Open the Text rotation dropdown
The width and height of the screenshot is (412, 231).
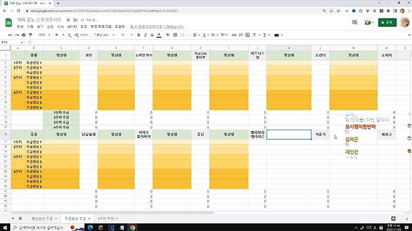click(x=224, y=35)
